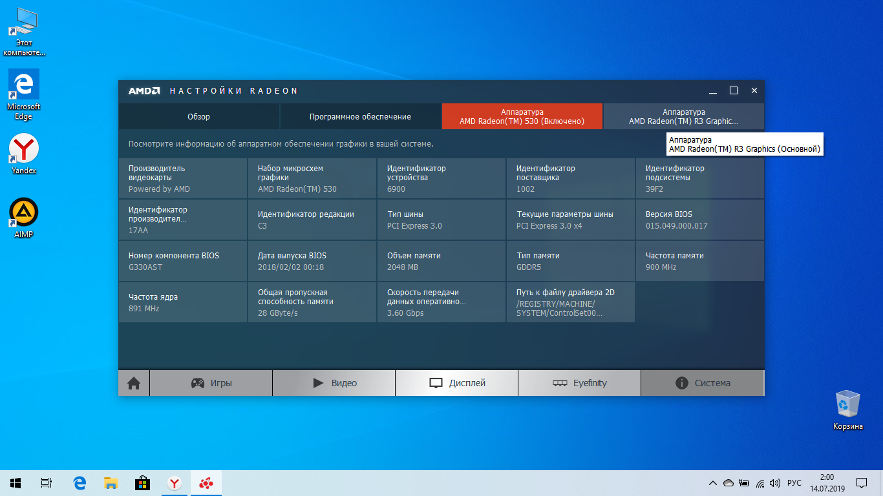Open the Видео section
Image resolution: width=883 pixels, height=496 pixels.
[334, 383]
